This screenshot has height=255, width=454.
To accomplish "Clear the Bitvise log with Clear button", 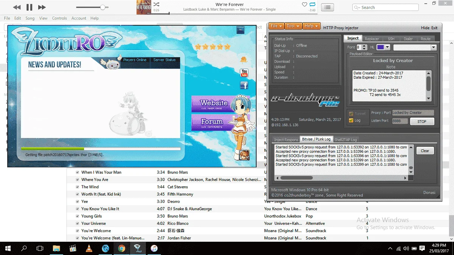I will [425, 151].
